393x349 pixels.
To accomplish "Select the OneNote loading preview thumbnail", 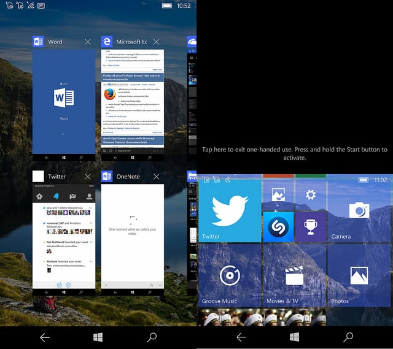I will click(x=133, y=240).
